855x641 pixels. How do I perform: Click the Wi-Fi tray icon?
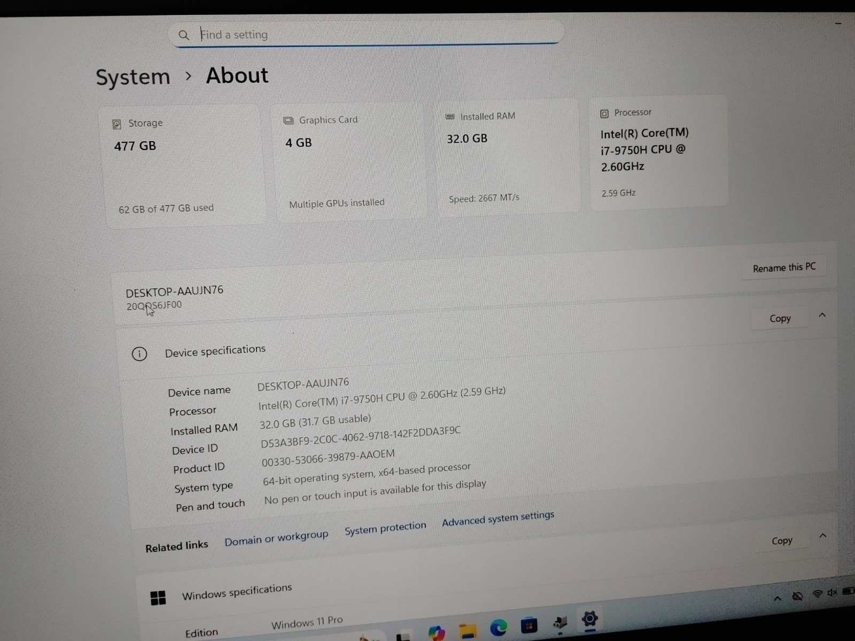click(817, 594)
